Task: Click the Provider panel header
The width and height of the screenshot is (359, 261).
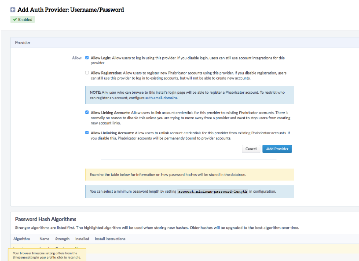Action: tap(184, 43)
